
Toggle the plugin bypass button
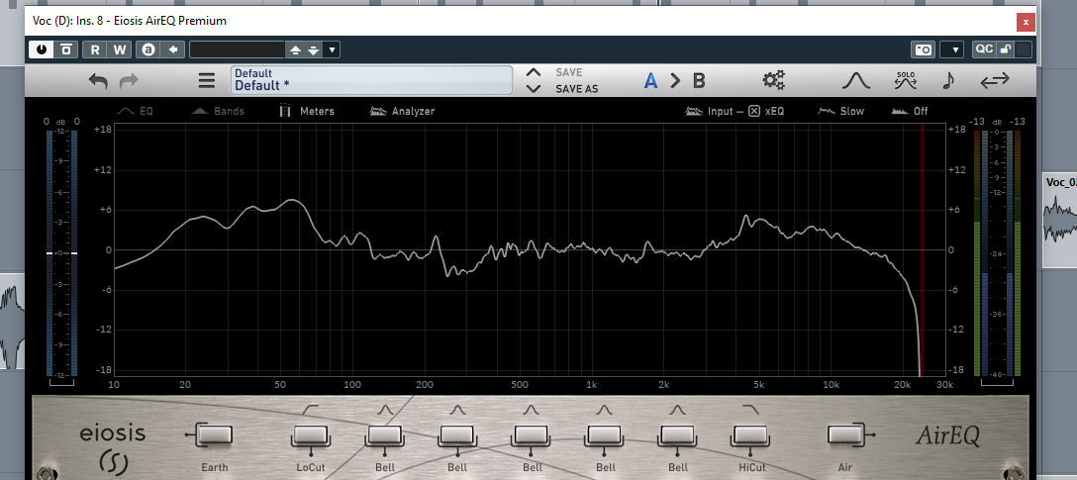(66, 49)
